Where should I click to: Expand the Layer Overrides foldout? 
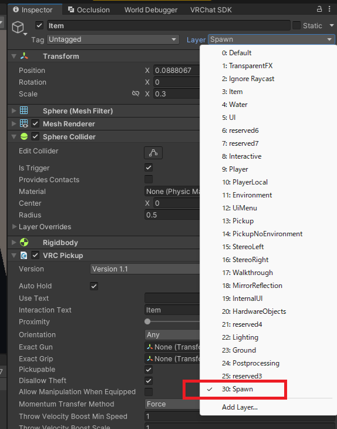coord(14,226)
